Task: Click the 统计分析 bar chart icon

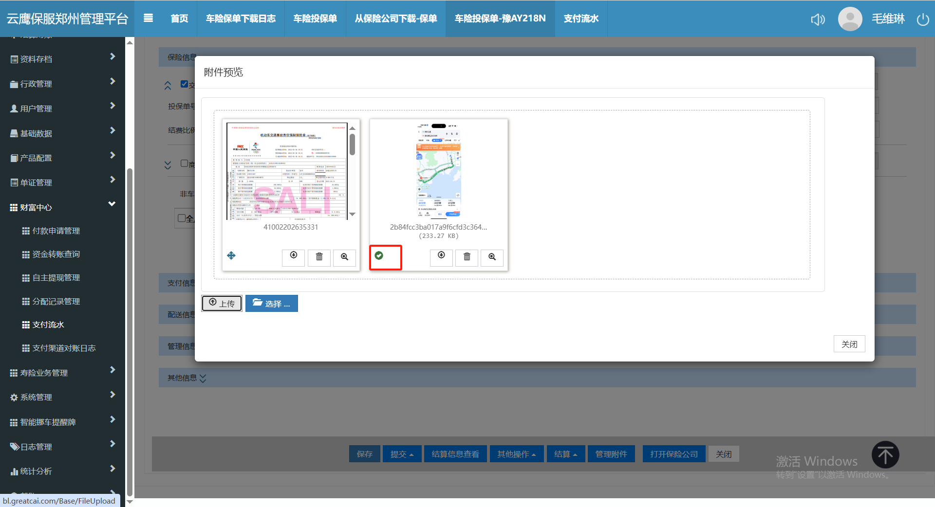Action: (14, 471)
